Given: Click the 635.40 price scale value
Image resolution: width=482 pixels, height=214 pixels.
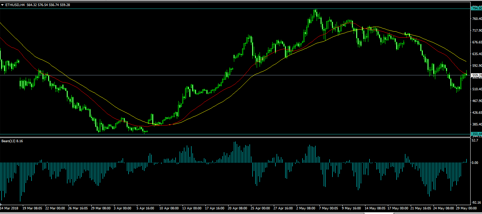Looking at the screenshot, I should click(477, 54).
